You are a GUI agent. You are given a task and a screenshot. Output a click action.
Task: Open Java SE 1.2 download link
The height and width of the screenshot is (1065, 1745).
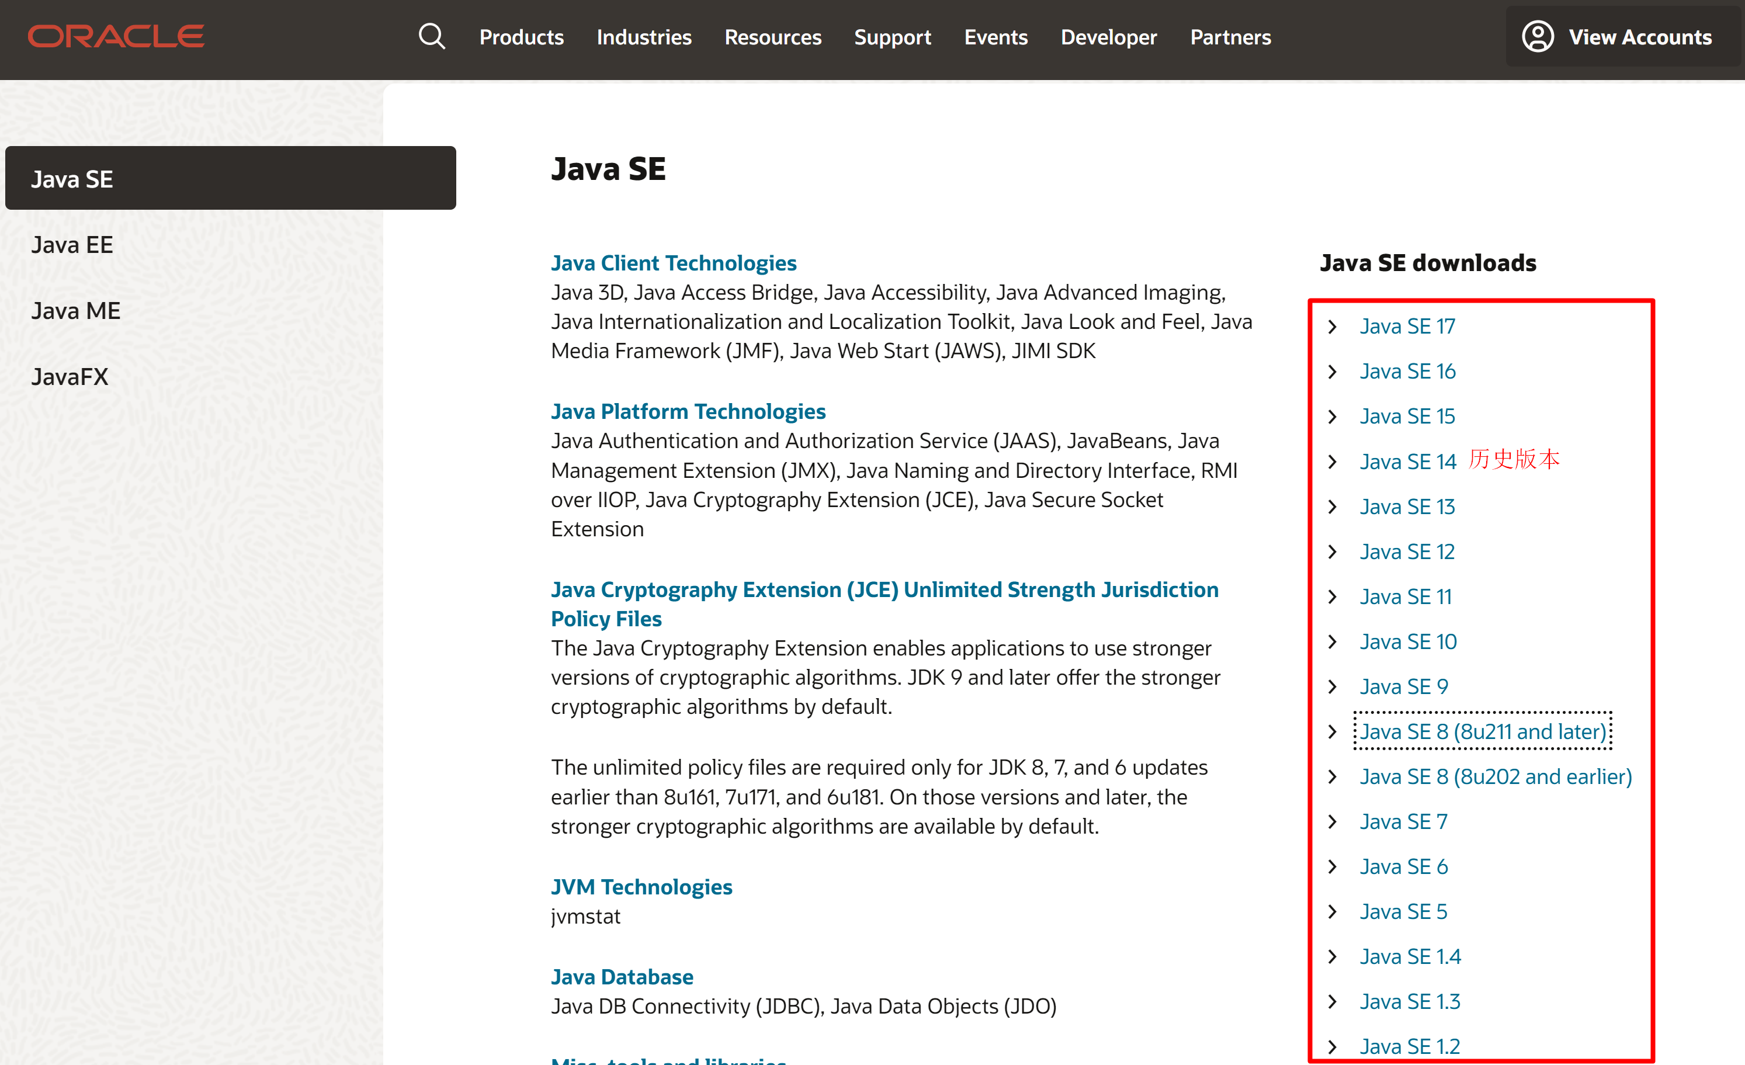[1410, 1046]
